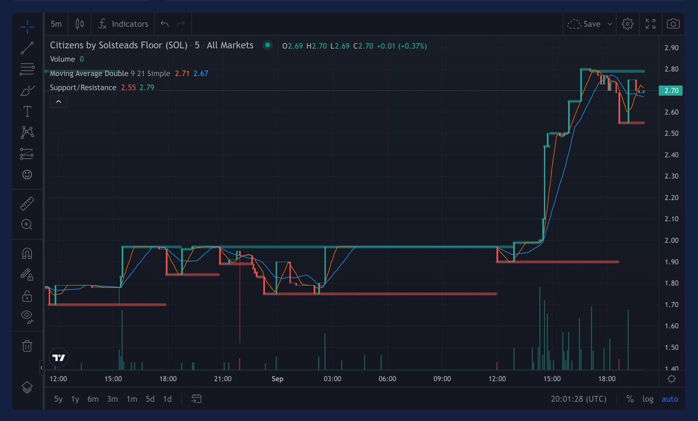Click the current price label 2.70

coord(671,91)
